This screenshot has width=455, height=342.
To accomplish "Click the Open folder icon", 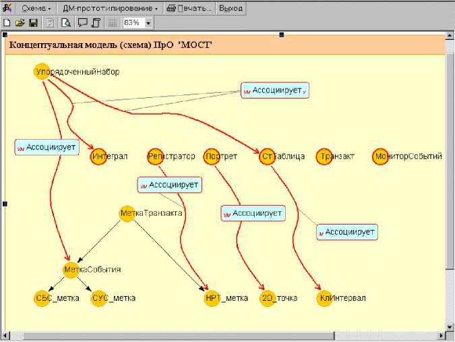I will 20,23.
